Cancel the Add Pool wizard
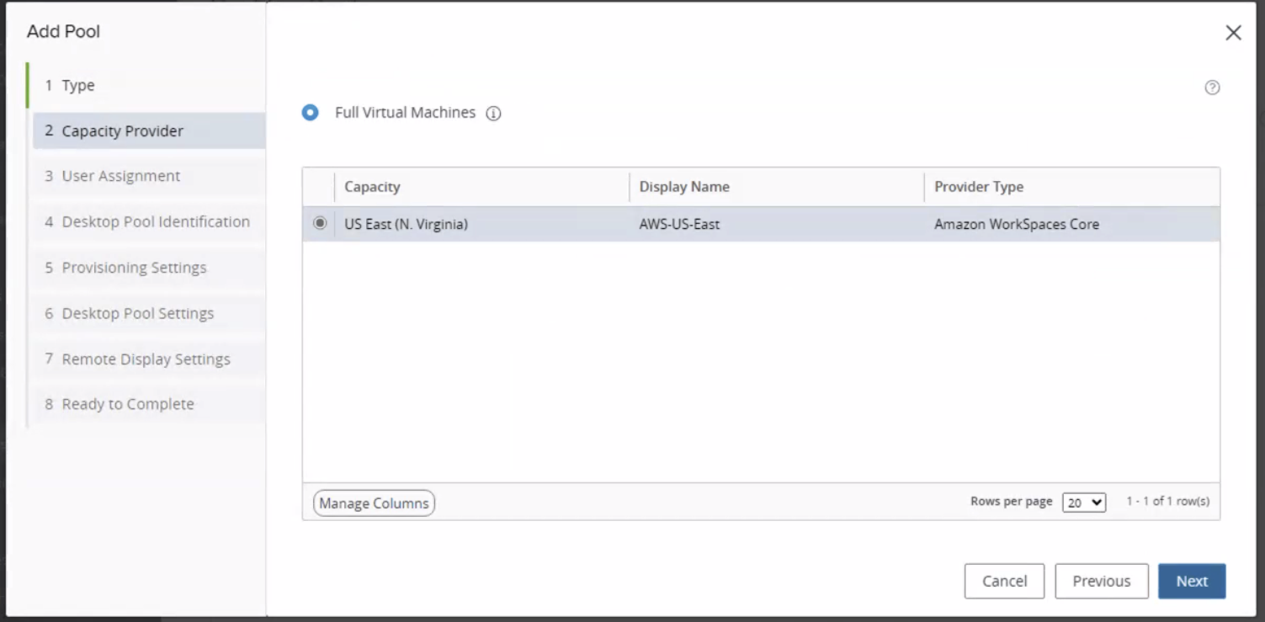Screen dimensions: 1265x622 click(x=1004, y=581)
